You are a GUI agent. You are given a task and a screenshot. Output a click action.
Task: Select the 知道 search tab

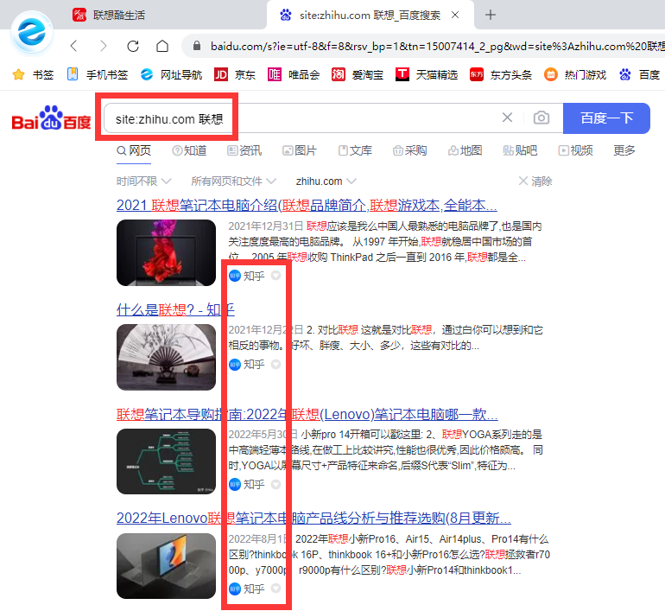point(189,150)
